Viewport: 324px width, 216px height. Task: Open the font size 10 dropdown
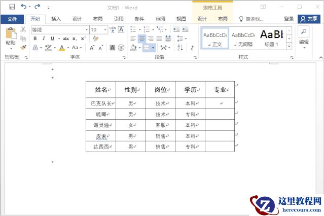pyautogui.click(x=105, y=30)
